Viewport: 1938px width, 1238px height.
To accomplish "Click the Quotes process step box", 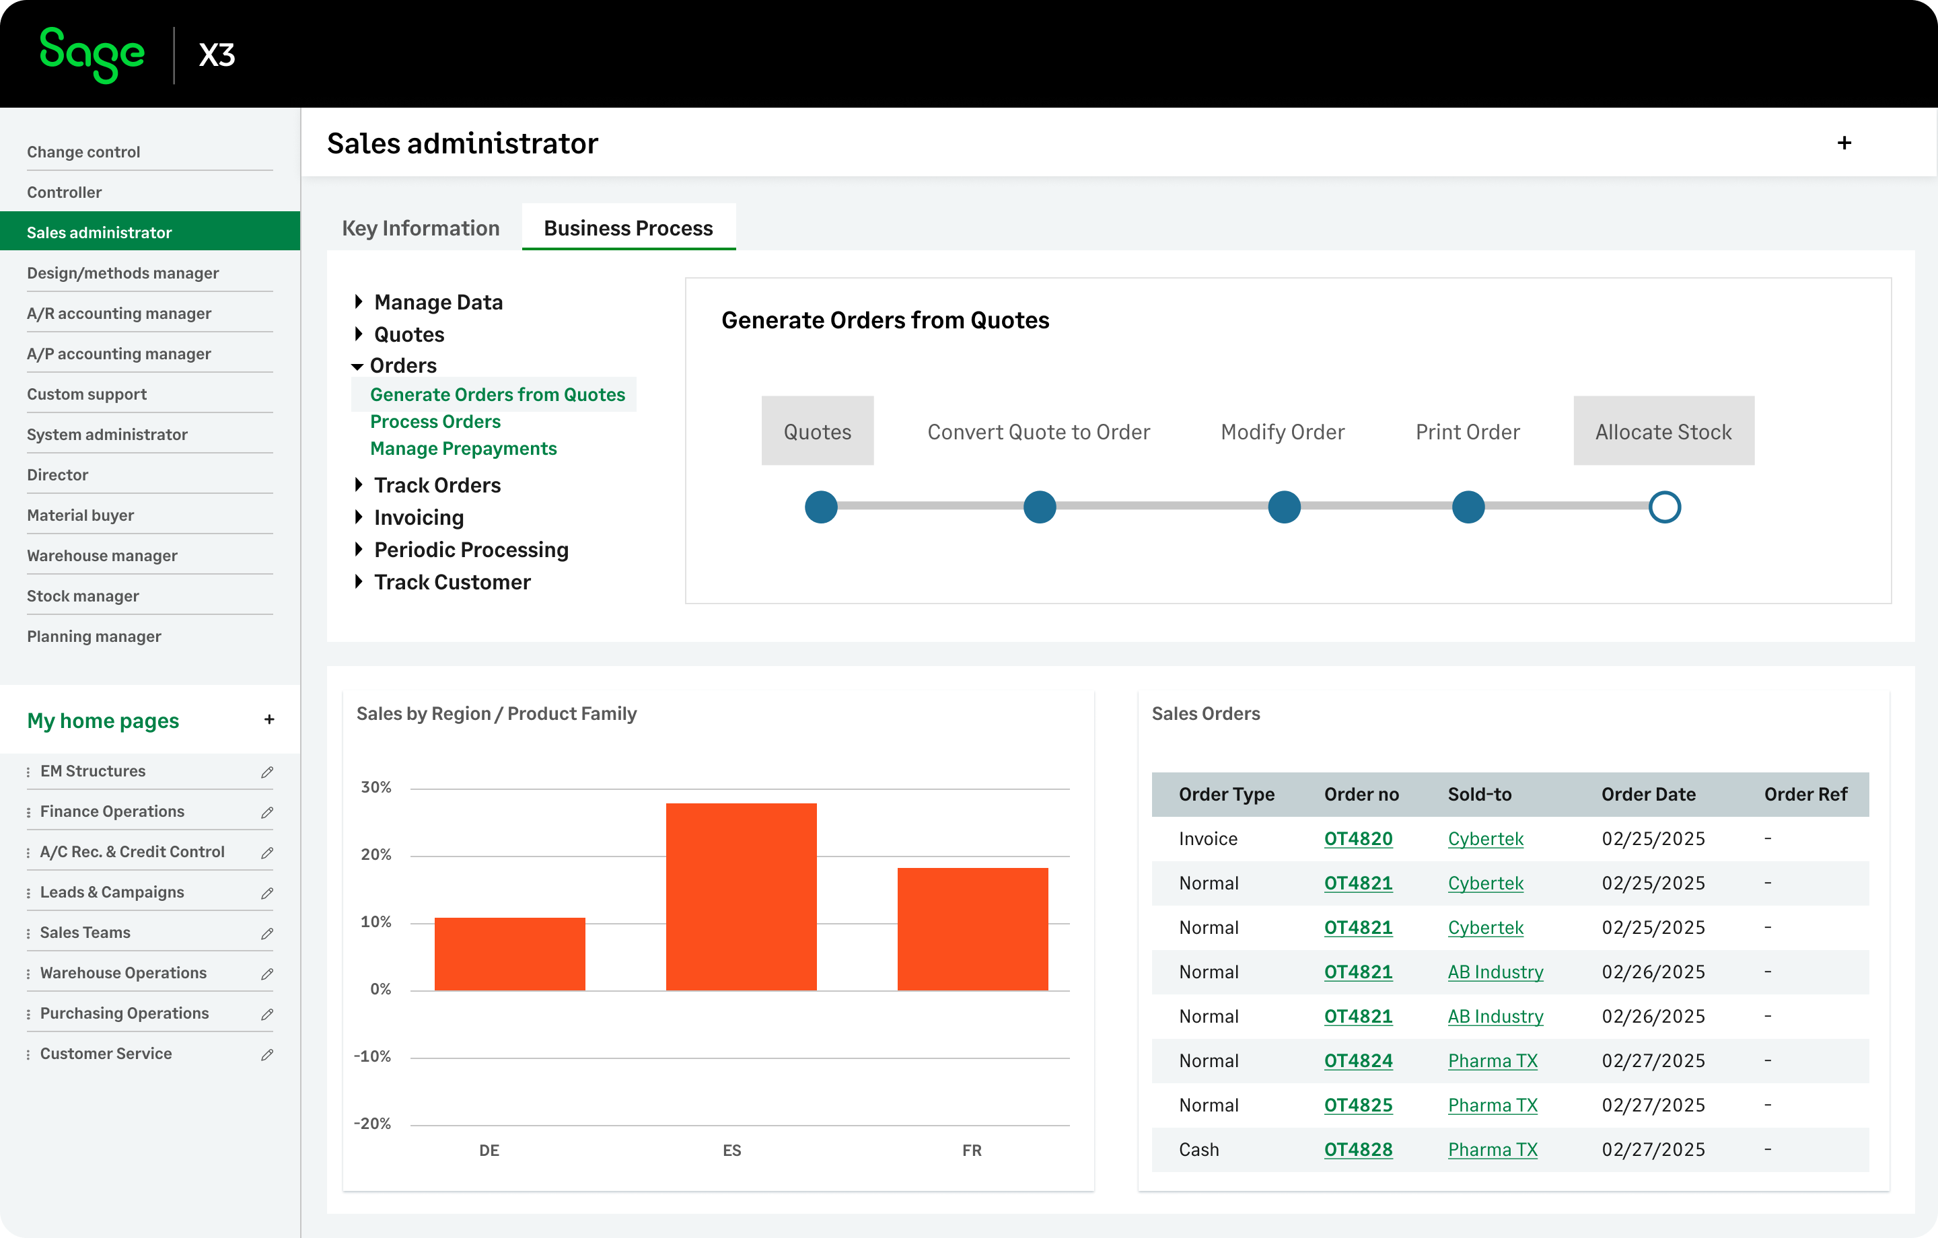I will tap(818, 431).
